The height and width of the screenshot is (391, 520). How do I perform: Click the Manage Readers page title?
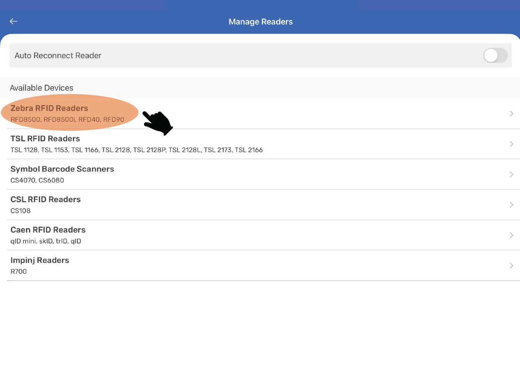tap(260, 22)
